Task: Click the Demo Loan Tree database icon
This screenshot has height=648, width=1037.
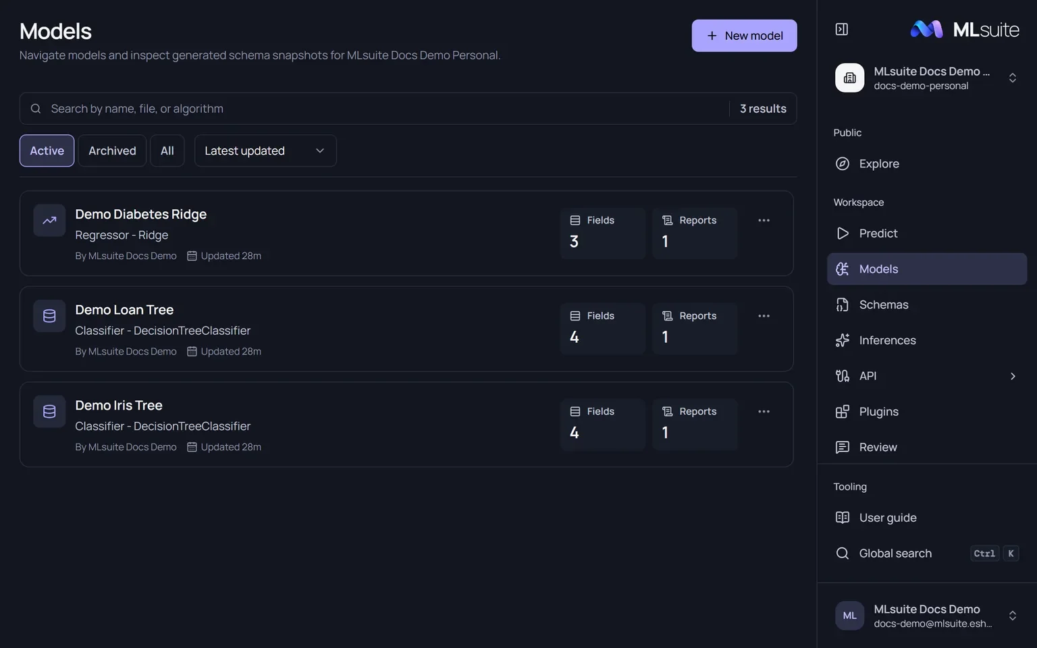Action: tap(49, 316)
